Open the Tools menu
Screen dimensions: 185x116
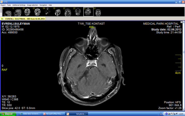coord(9,5)
